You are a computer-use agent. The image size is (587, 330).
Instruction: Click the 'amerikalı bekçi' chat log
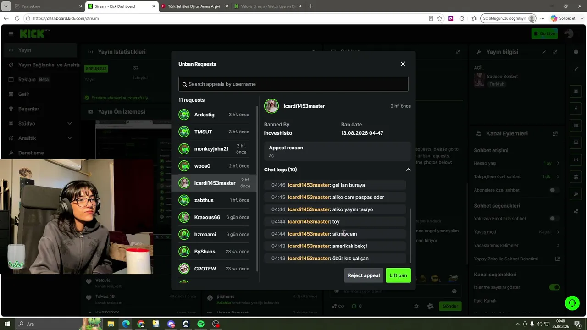(335, 246)
